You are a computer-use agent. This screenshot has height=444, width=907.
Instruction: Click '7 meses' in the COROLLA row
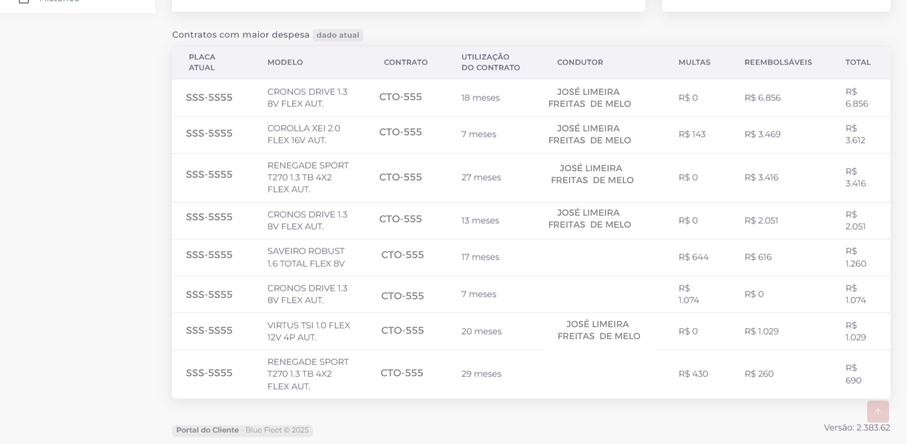tap(479, 134)
